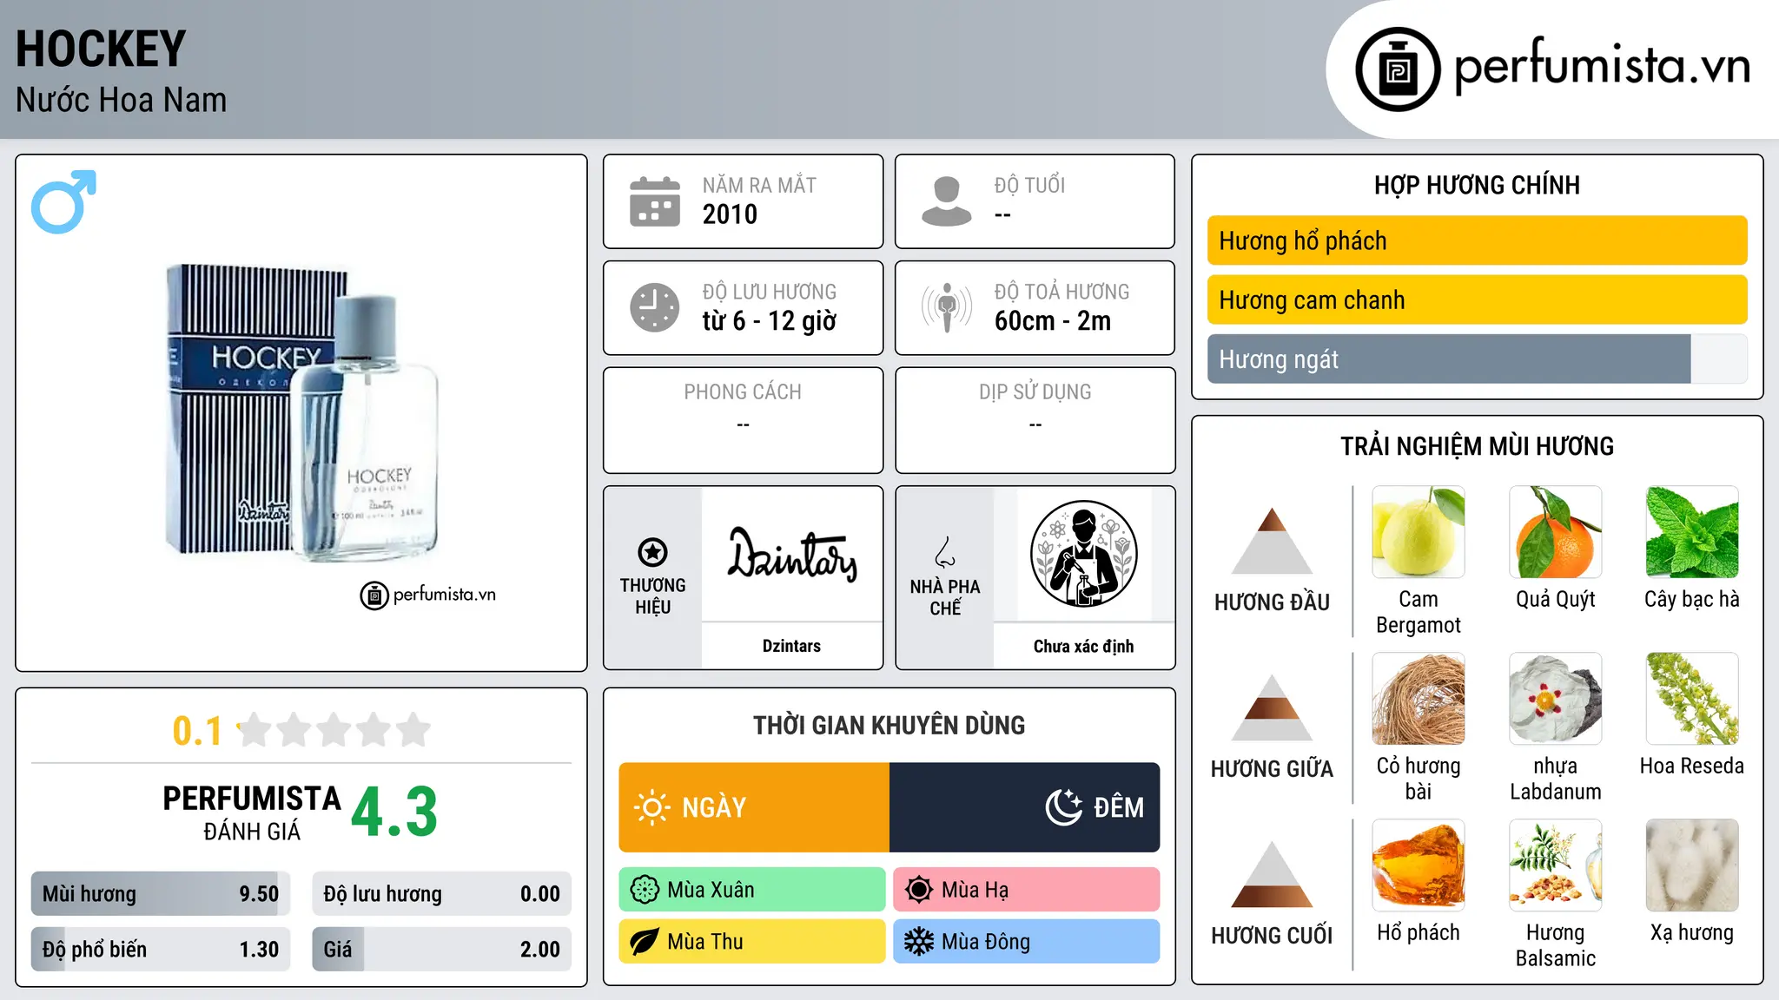
Task: Click the 0.1 user rating value
Action: [x=197, y=731]
